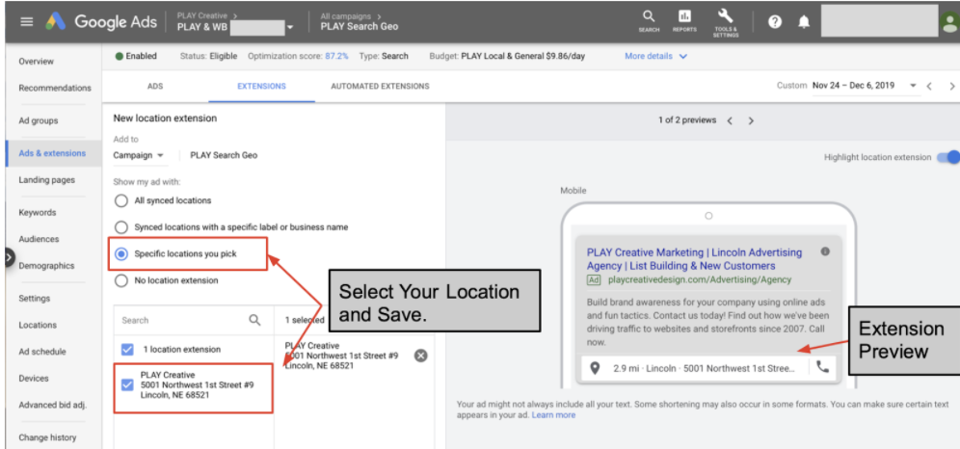Open Advanced bid adj. in sidebar
This screenshot has width=960, height=449.
[x=53, y=405]
